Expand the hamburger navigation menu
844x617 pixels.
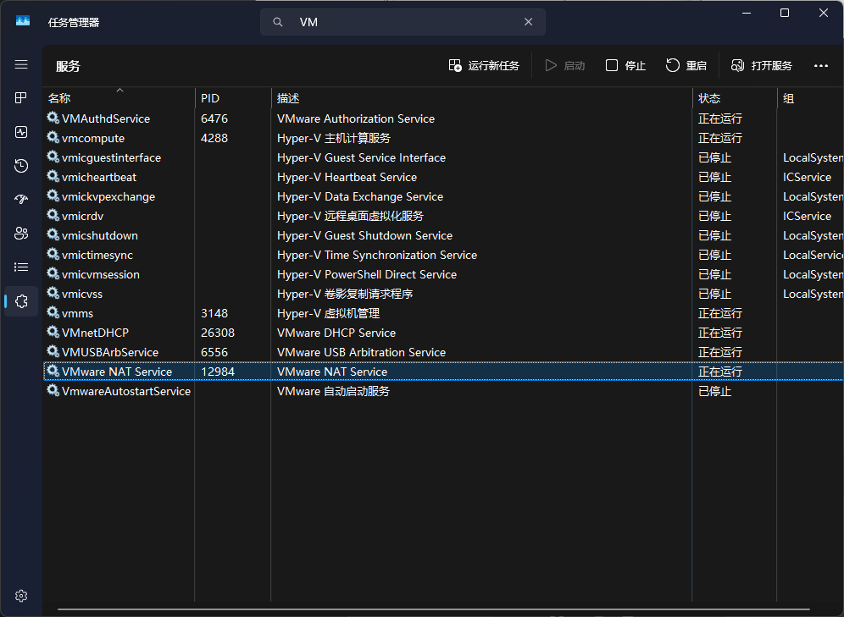pyautogui.click(x=21, y=64)
